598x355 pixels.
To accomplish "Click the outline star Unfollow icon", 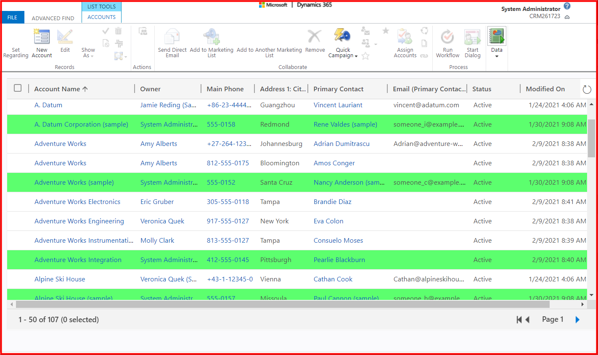I will click(365, 56).
